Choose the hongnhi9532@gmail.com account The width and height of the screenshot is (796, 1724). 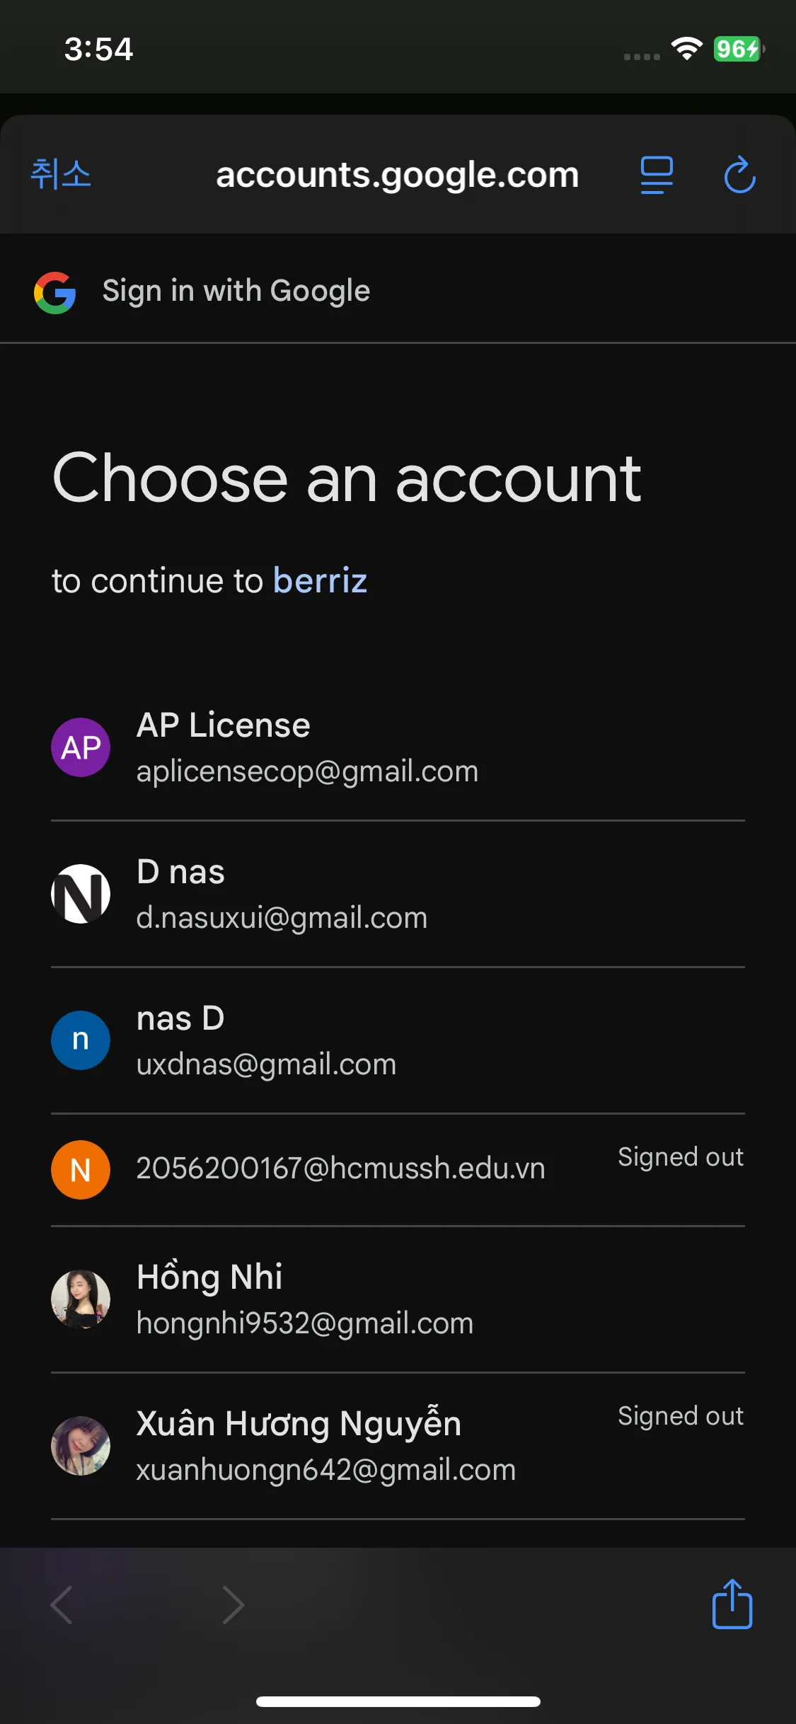tap(304, 1323)
